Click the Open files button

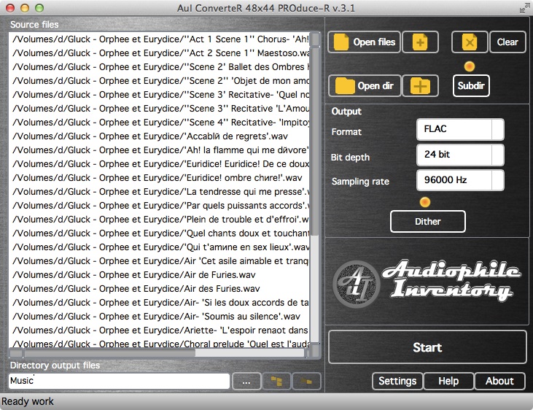(364, 42)
